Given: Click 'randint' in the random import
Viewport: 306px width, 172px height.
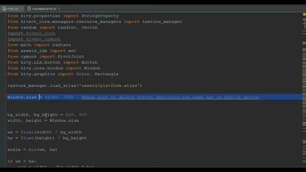Looking at the screenshot, I should [x=67, y=28].
